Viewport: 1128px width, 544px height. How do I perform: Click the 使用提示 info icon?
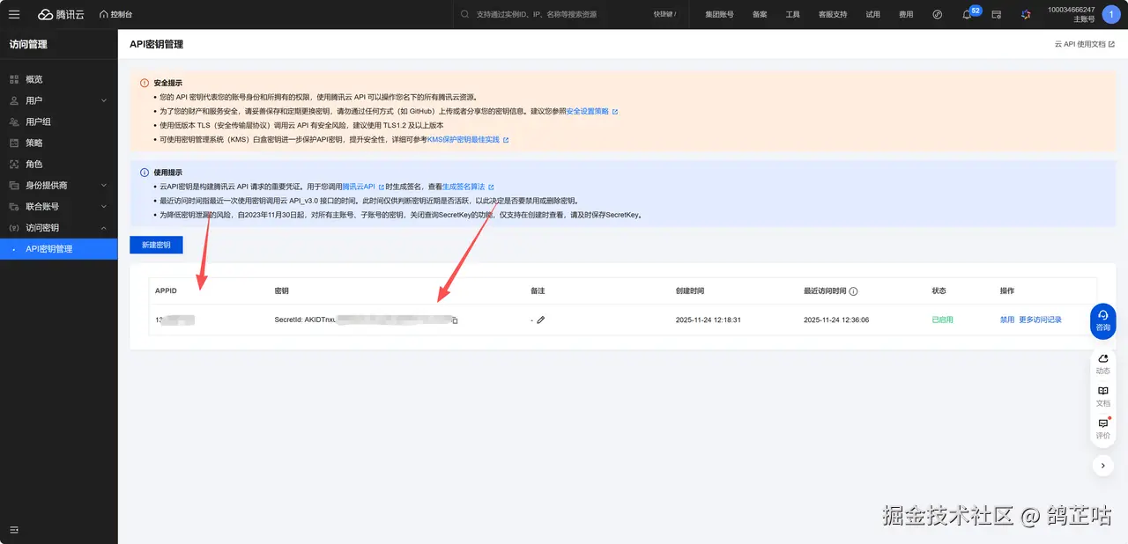click(x=145, y=173)
